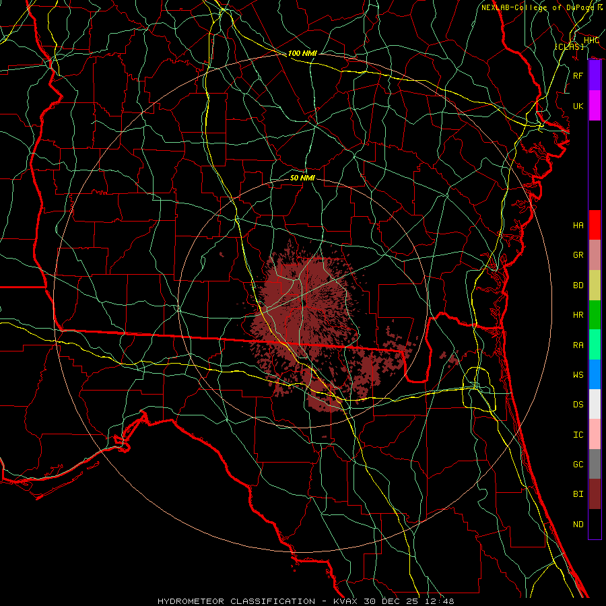606x606 pixels.
Task: Click the HR legend label
Action: [578, 315]
